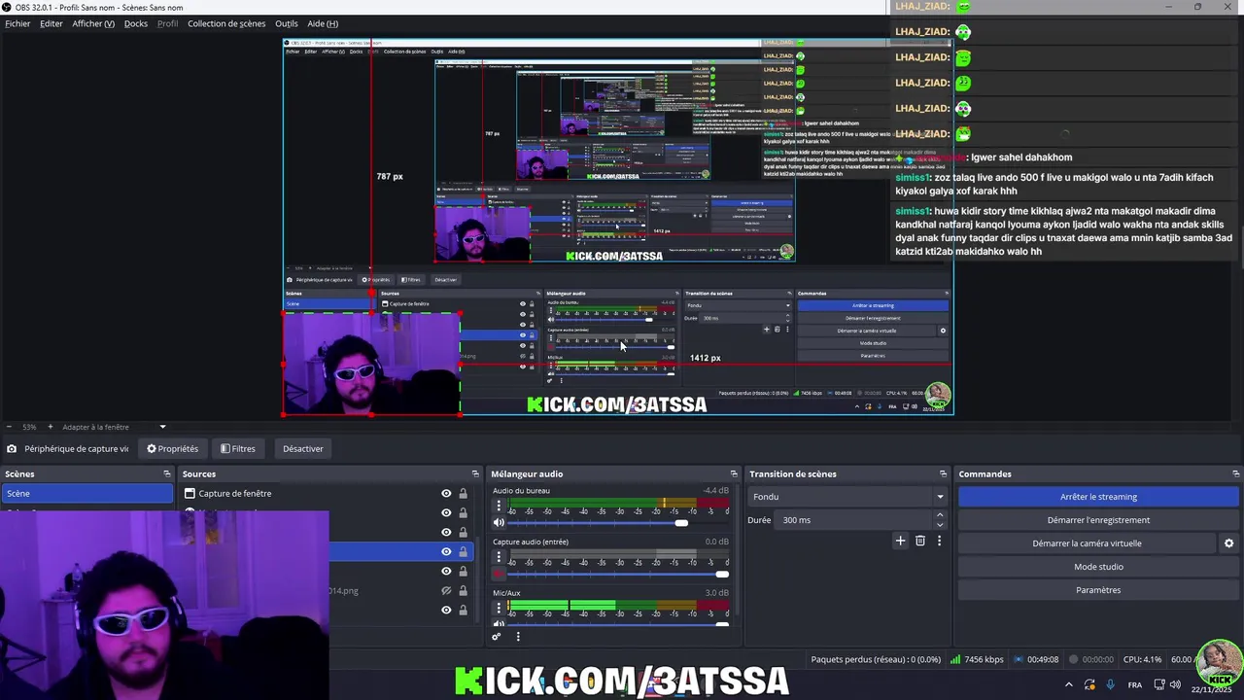This screenshot has width=1244, height=700.
Task: Increase transition duration with up arrow
Action: (x=940, y=517)
